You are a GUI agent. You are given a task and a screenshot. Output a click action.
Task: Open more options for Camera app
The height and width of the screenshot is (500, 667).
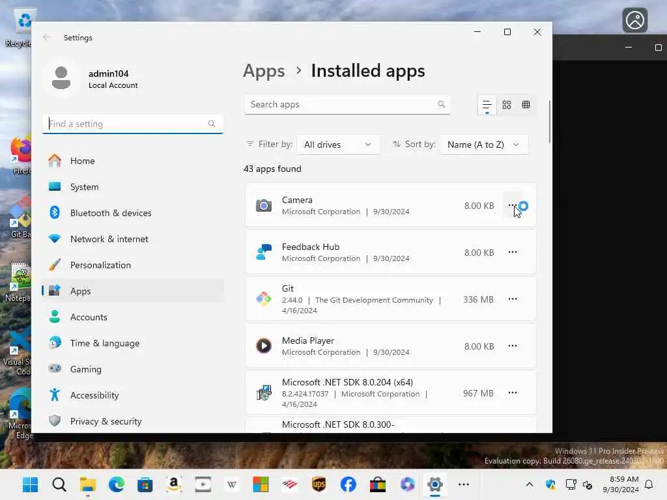[512, 205]
